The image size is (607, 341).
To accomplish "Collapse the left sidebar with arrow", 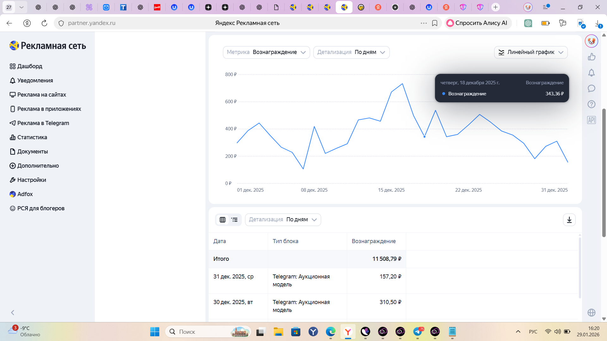I will coord(13,313).
